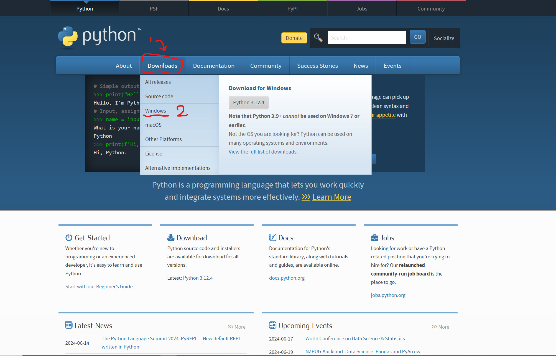Image resolution: width=556 pixels, height=356 pixels.
Task: Click the Jobs briefcase icon
Action: [374, 237]
